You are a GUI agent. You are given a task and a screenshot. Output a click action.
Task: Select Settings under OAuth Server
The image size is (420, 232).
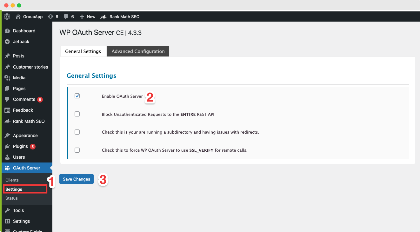click(x=14, y=189)
